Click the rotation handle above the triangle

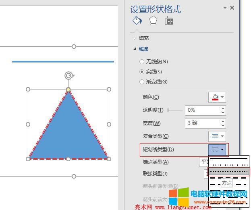point(69,76)
